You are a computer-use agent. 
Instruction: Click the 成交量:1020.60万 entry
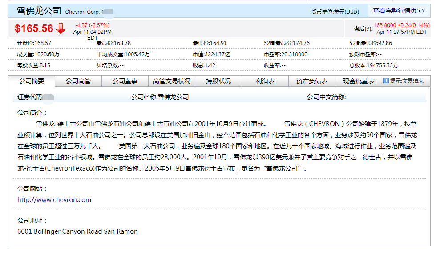(38, 54)
